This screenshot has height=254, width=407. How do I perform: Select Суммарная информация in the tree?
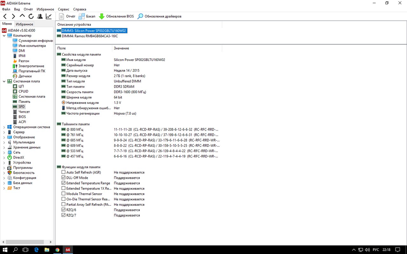pos(33,41)
